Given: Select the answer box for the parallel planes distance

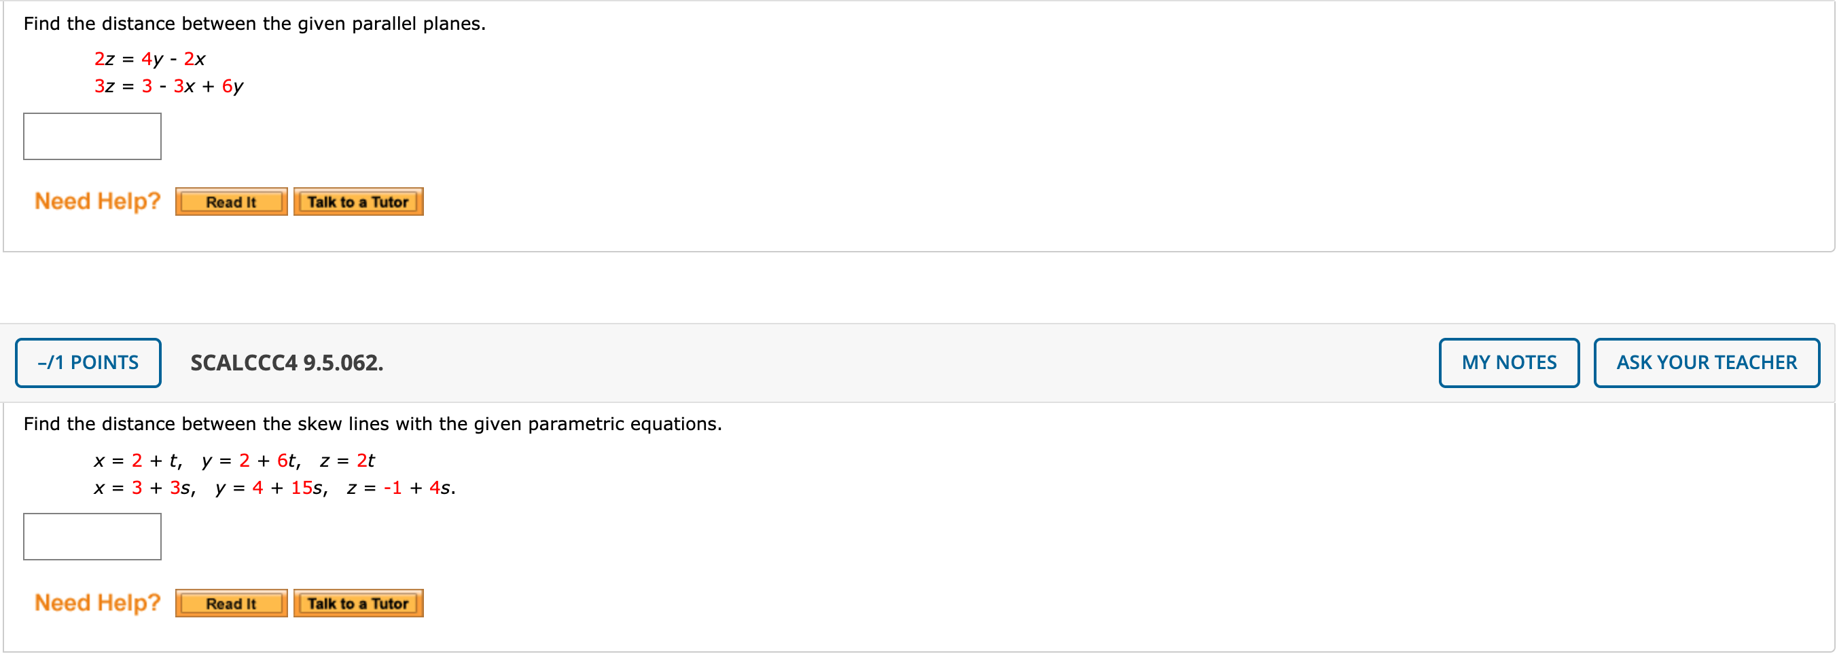Looking at the screenshot, I should click(x=92, y=136).
